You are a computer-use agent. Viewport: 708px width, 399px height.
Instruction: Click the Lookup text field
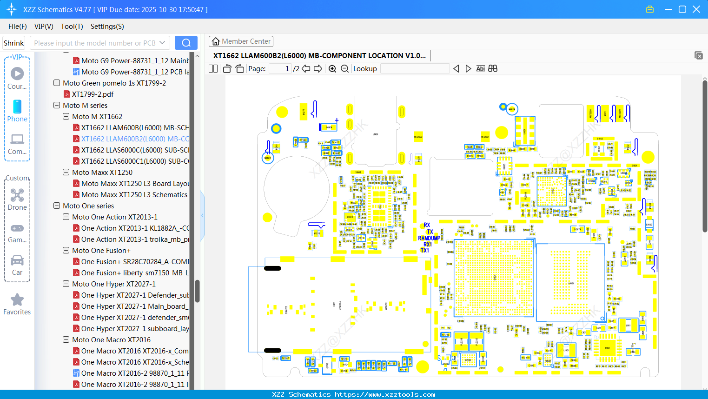[x=415, y=69]
